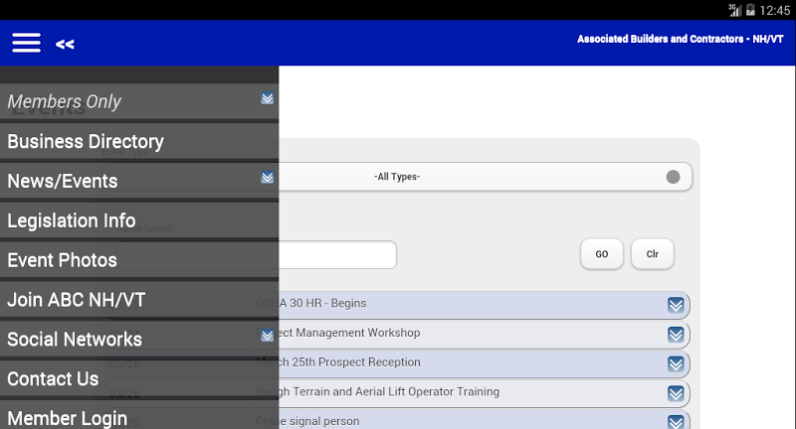The height and width of the screenshot is (429, 796).
Task: Focus the name search input field
Action: pos(257,255)
